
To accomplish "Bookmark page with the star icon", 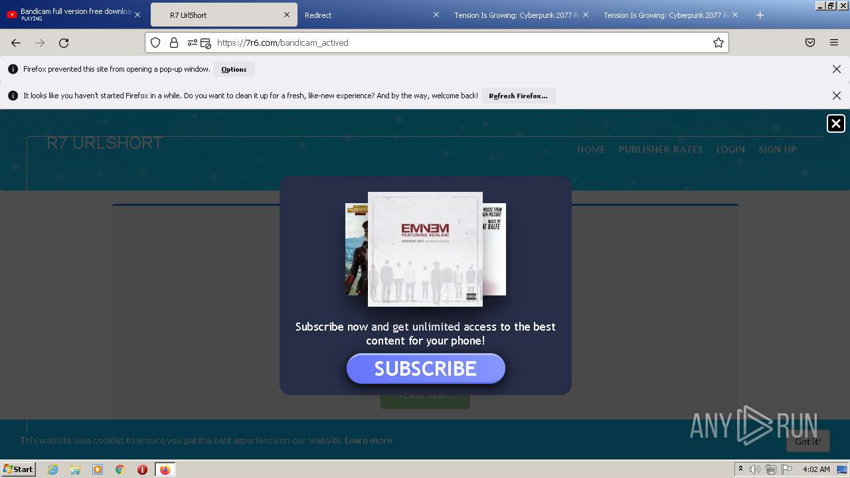I will tap(718, 42).
